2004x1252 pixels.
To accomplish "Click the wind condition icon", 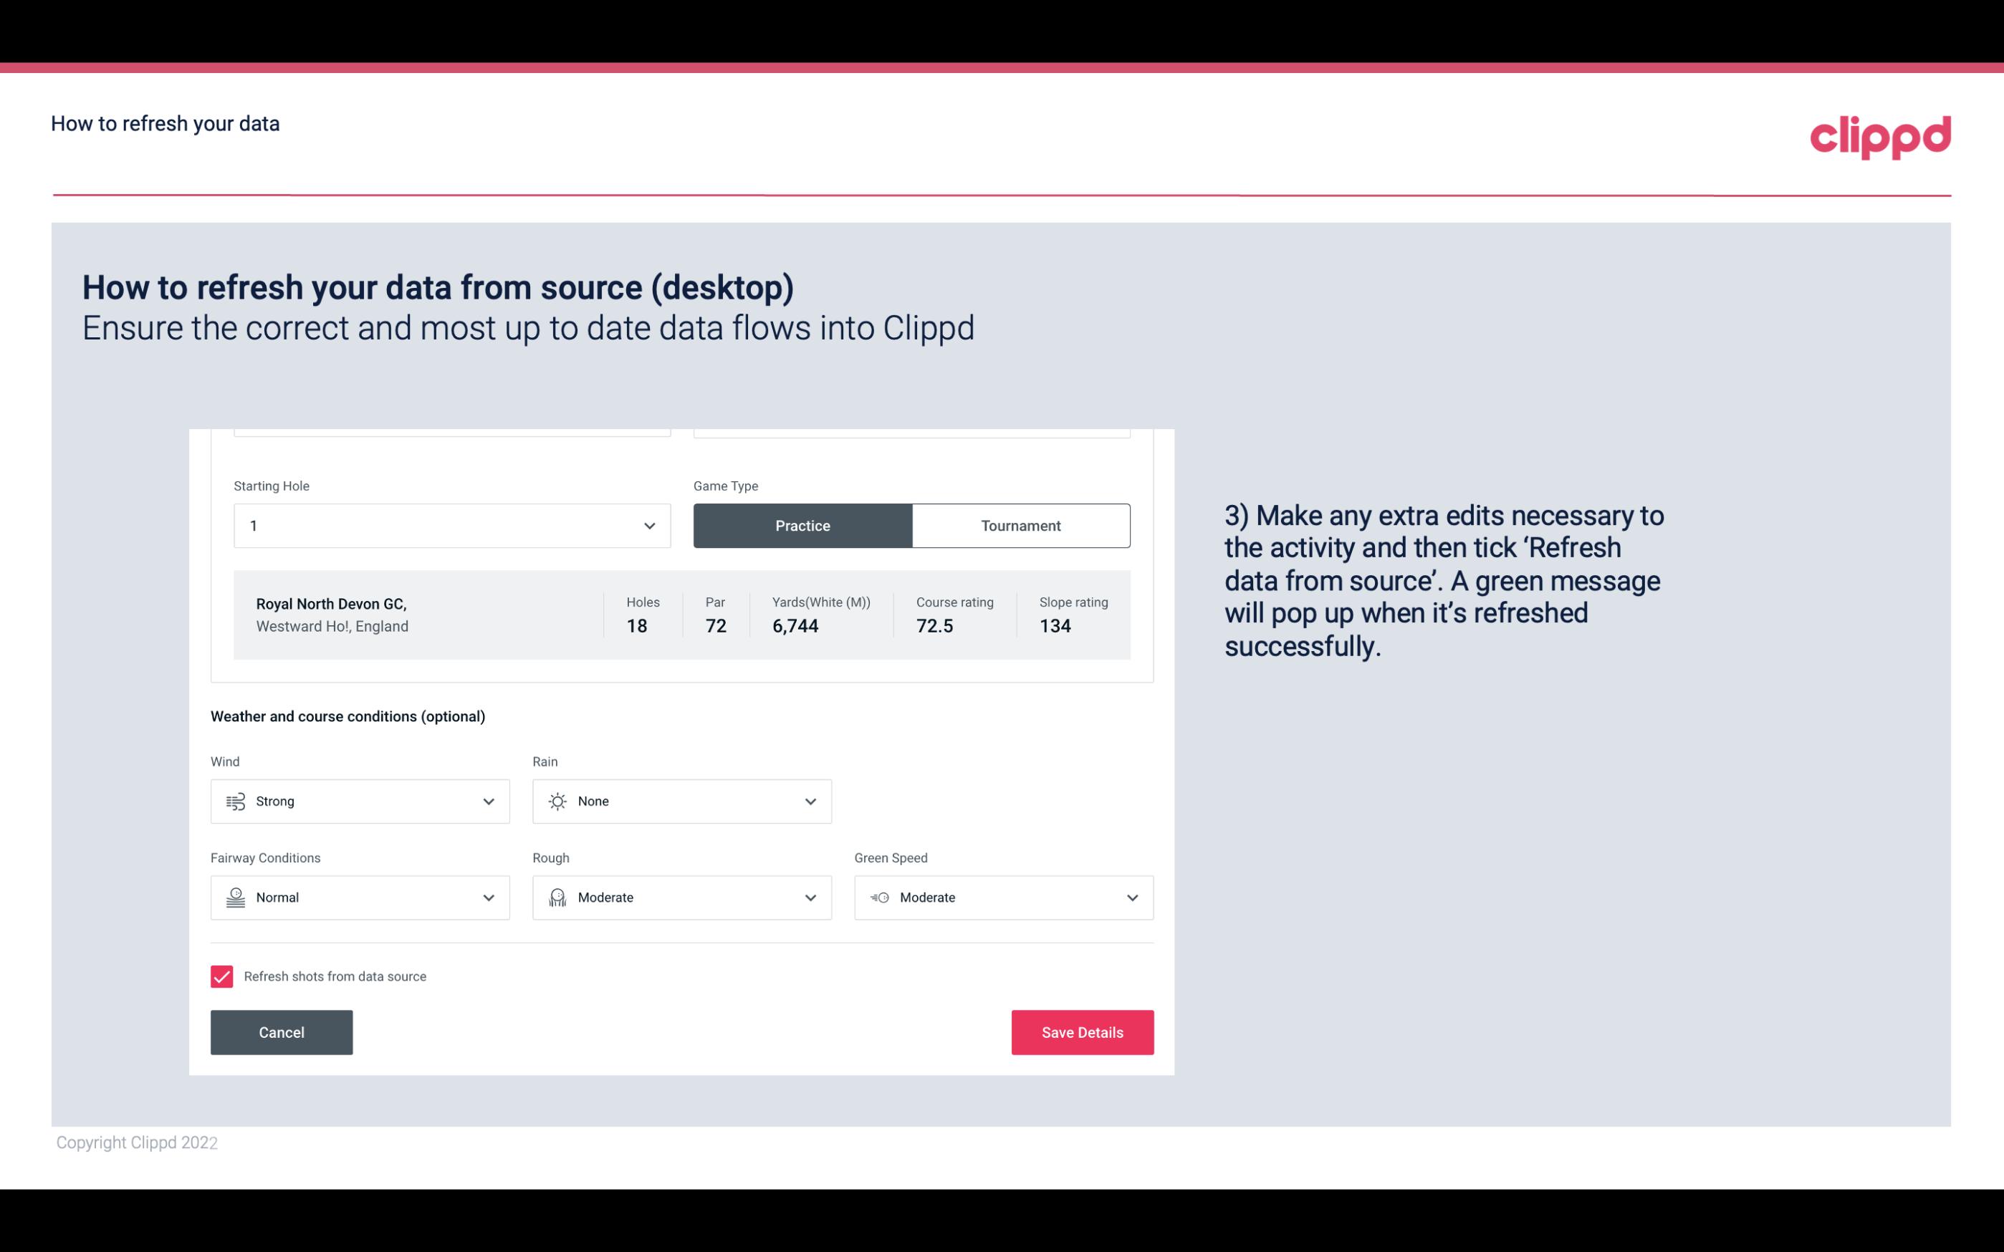I will (x=235, y=801).
